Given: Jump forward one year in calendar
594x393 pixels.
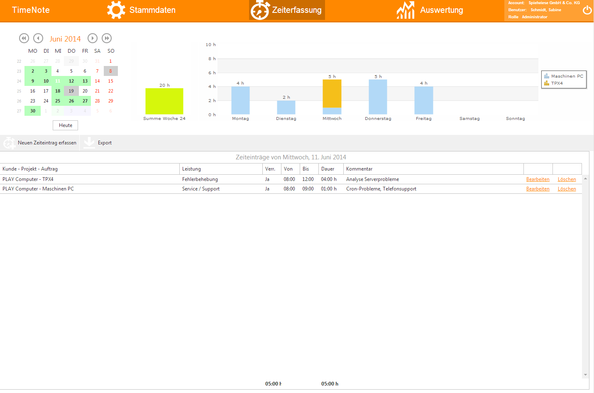Looking at the screenshot, I should click(107, 38).
